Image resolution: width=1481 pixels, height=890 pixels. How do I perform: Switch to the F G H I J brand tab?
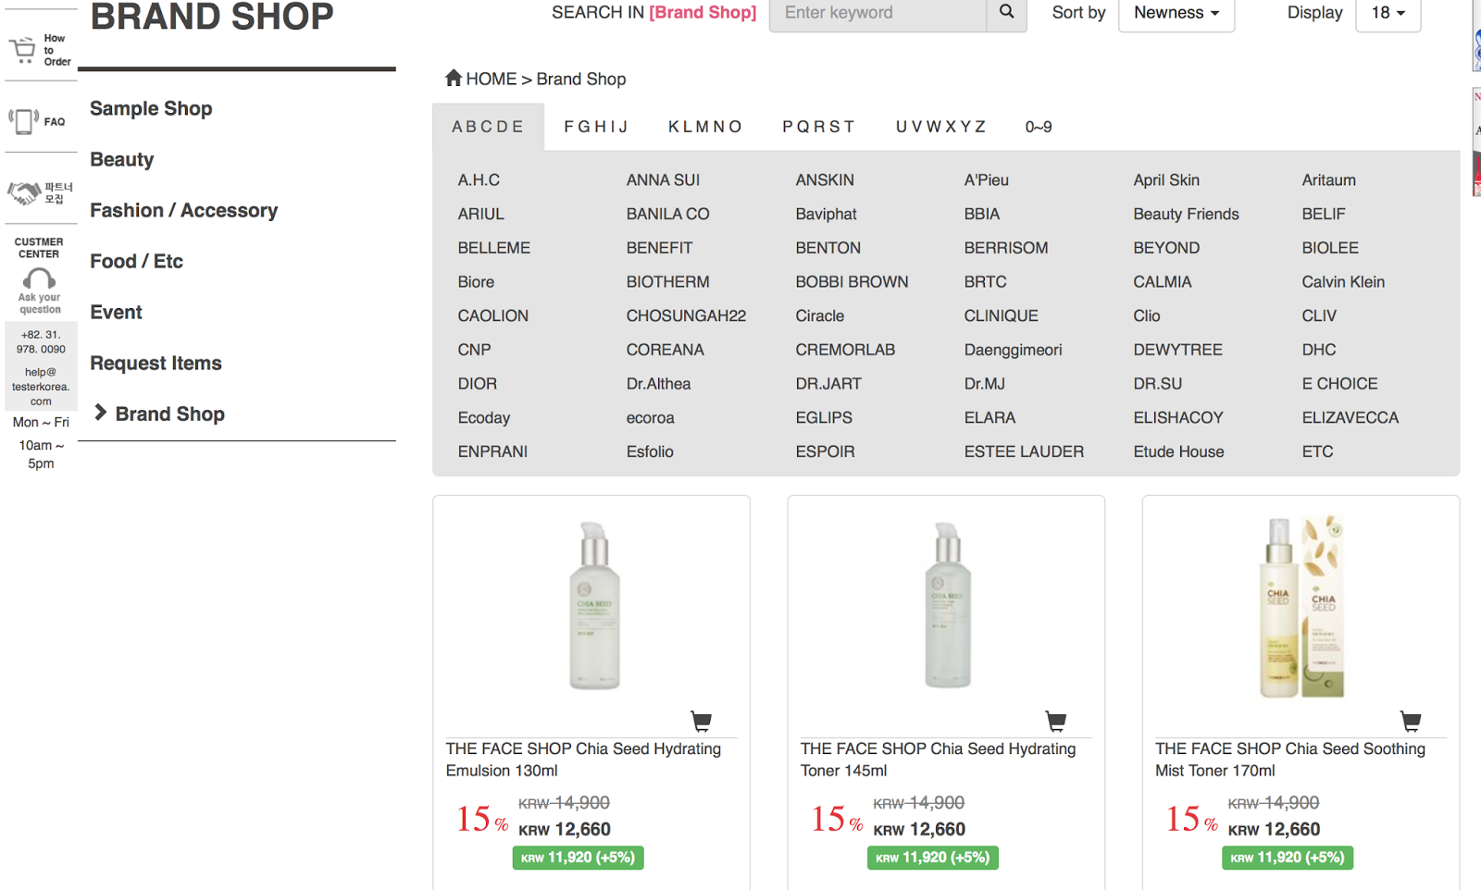596,127
